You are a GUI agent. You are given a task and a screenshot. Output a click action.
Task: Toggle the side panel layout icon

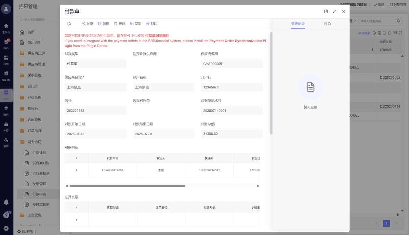(x=326, y=11)
